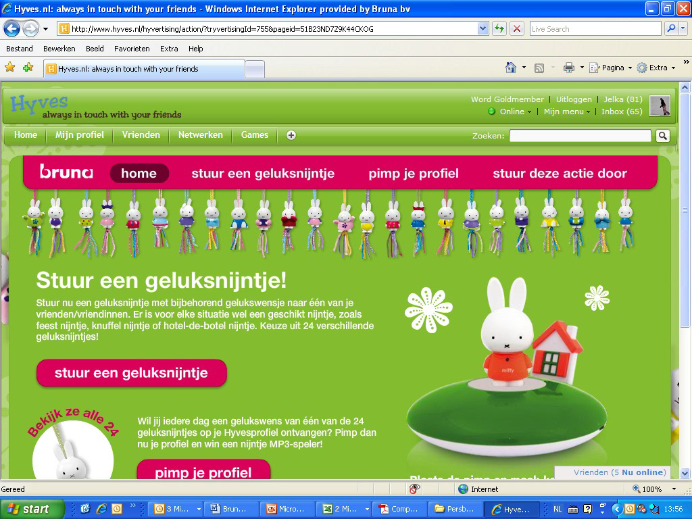Open the search provider options dropdown
This screenshot has height=519, width=692.
[683, 28]
